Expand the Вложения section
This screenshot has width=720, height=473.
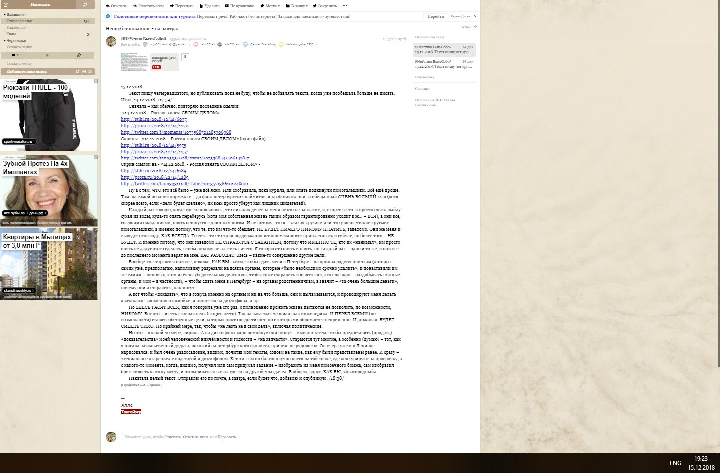[425, 77]
